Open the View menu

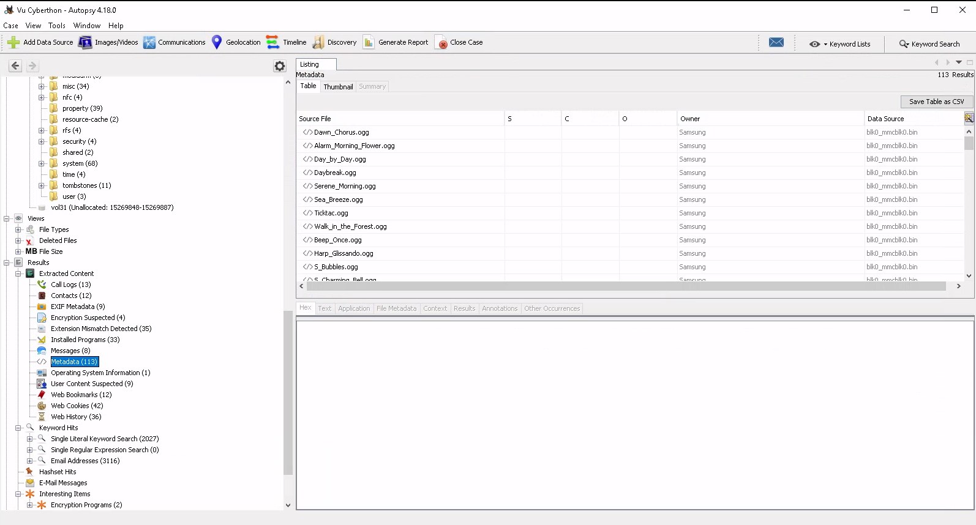(33, 26)
